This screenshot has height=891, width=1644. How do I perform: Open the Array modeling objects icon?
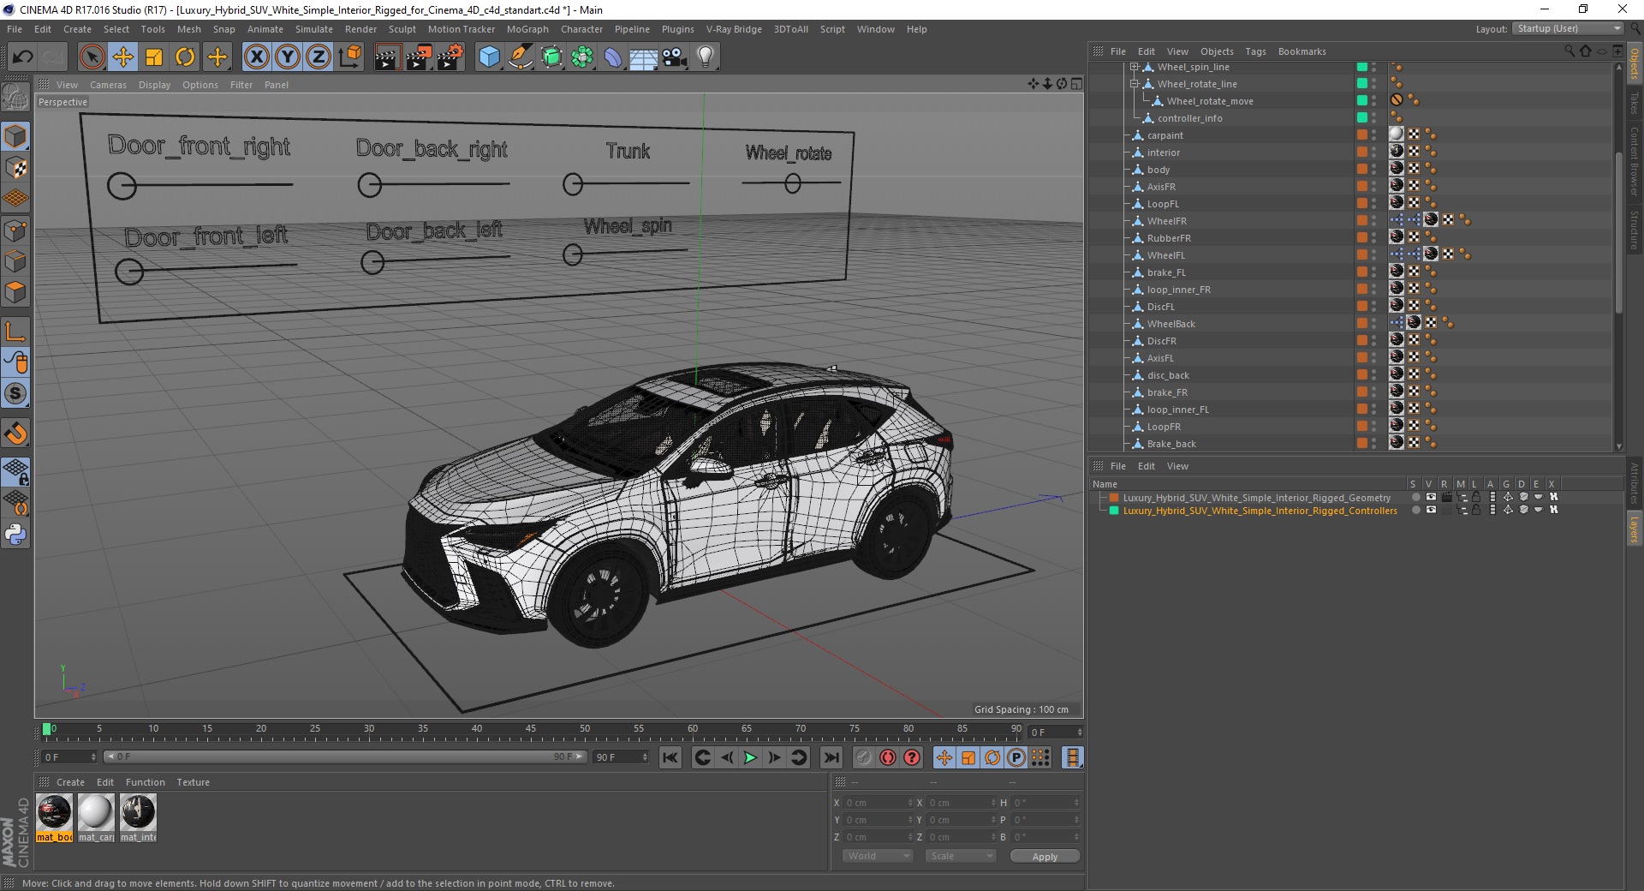582,57
